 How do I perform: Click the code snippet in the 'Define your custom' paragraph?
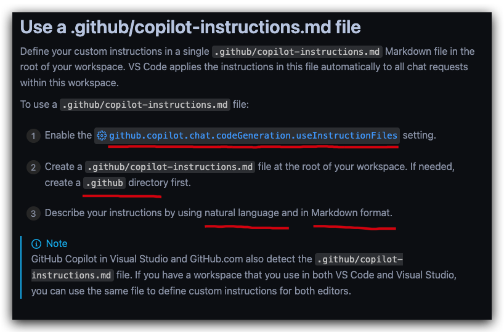pyautogui.click(x=297, y=52)
